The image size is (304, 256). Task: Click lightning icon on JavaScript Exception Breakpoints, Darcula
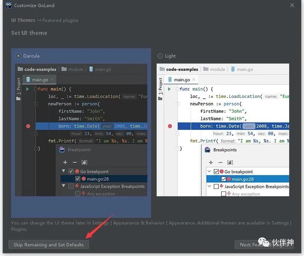tap(77, 186)
